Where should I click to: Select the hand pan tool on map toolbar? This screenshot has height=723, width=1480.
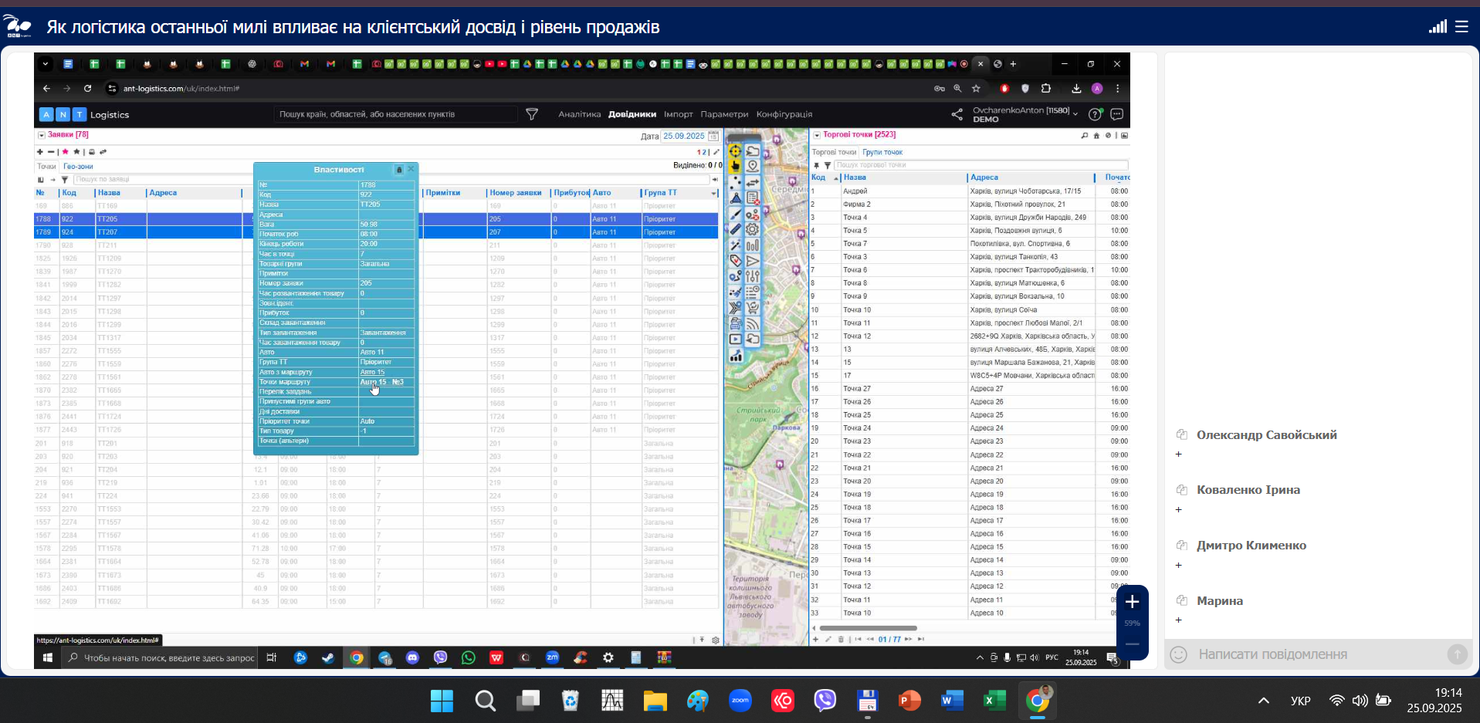coord(735,166)
